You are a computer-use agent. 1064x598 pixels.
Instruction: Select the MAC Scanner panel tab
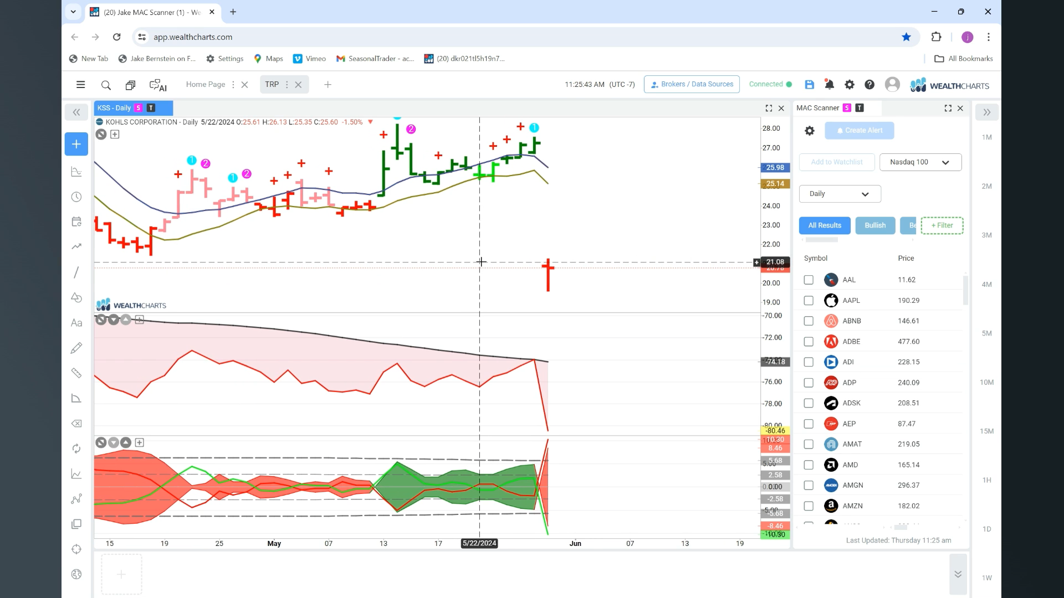click(x=818, y=108)
